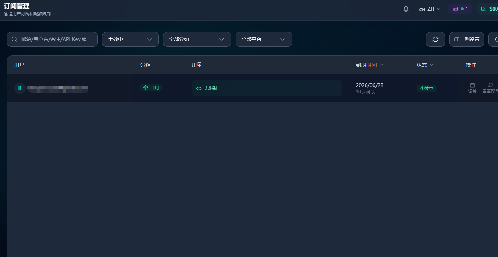Sort by the 到期时间 column header
This screenshot has height=257, width=498.
369,65
